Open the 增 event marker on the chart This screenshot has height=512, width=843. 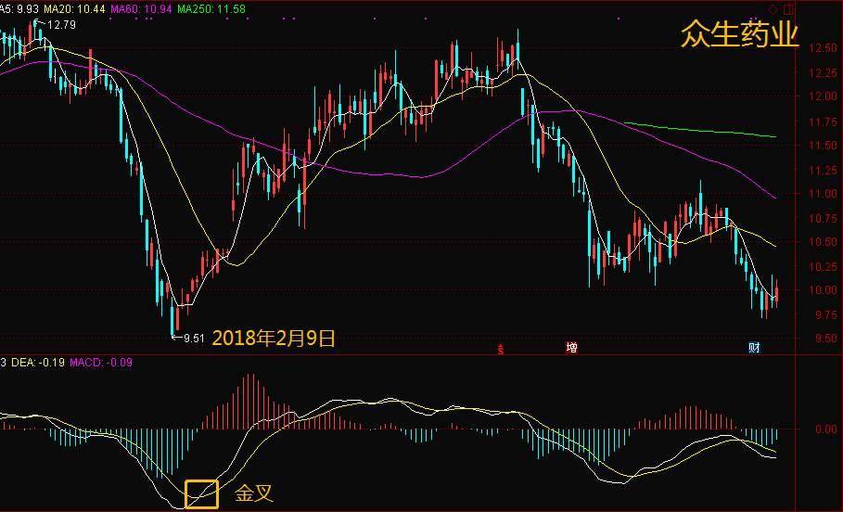[x=571, y=348]
